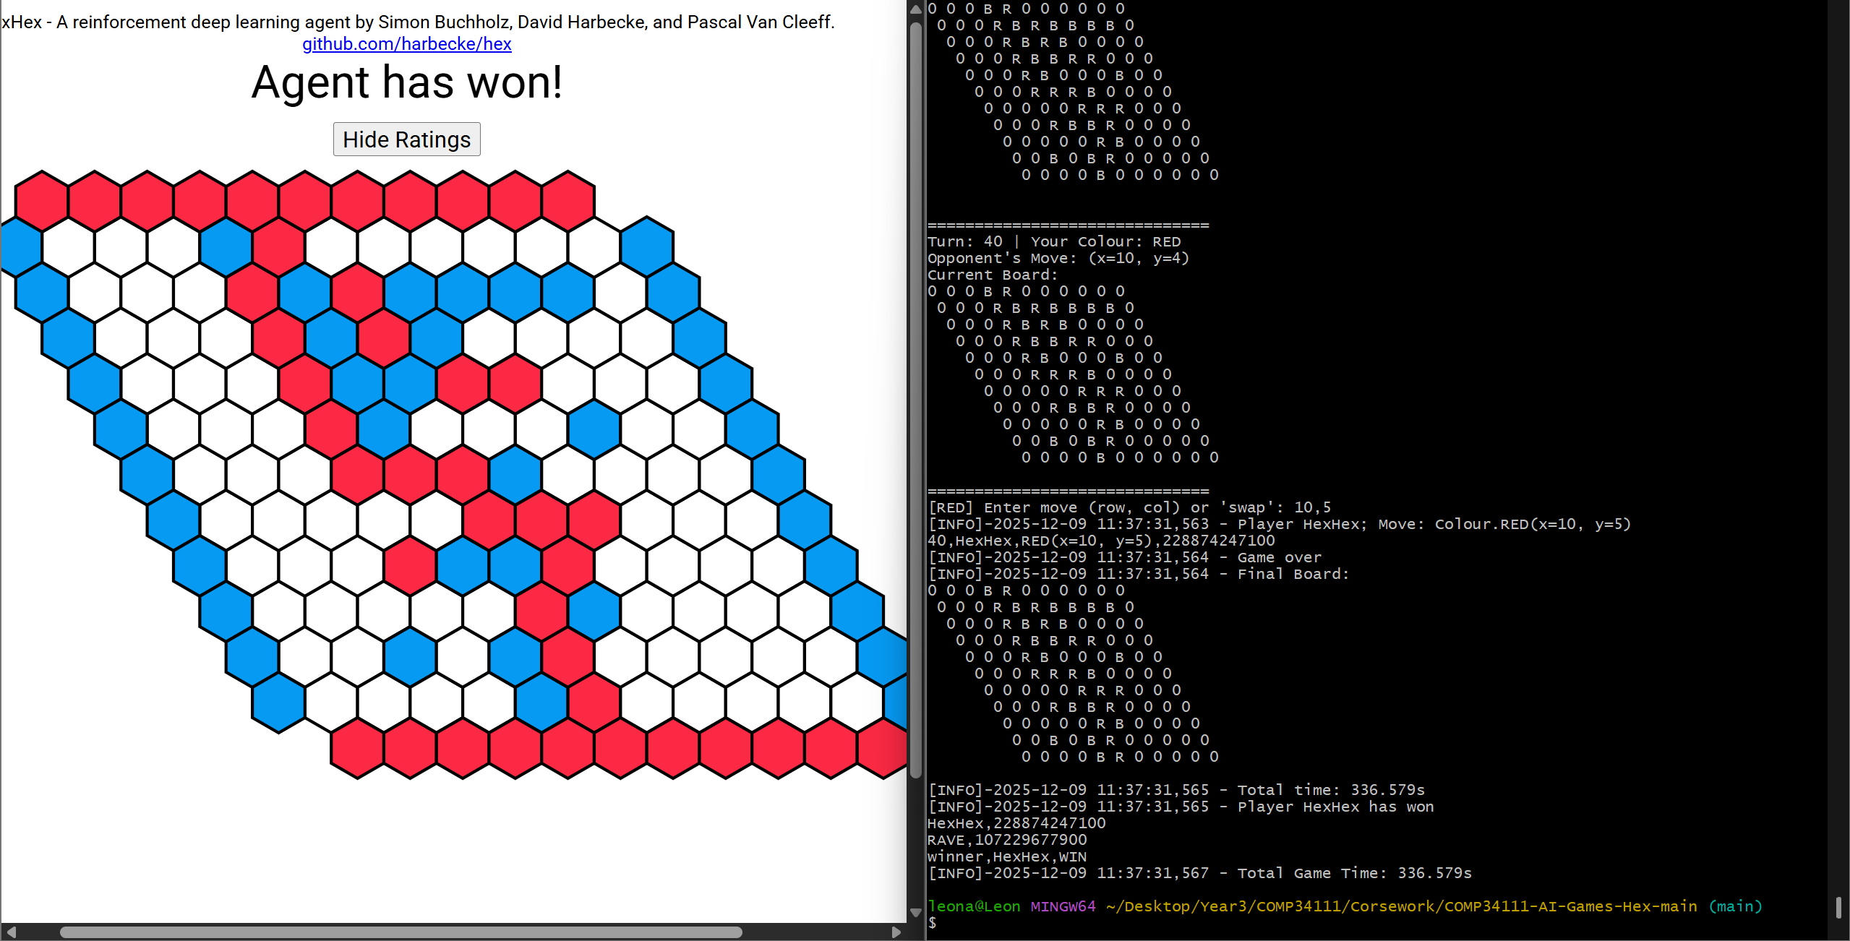Click the "Total time: 336.579s" log line
This screenshot has width=1850, height=941.
tap(1176, 790)
